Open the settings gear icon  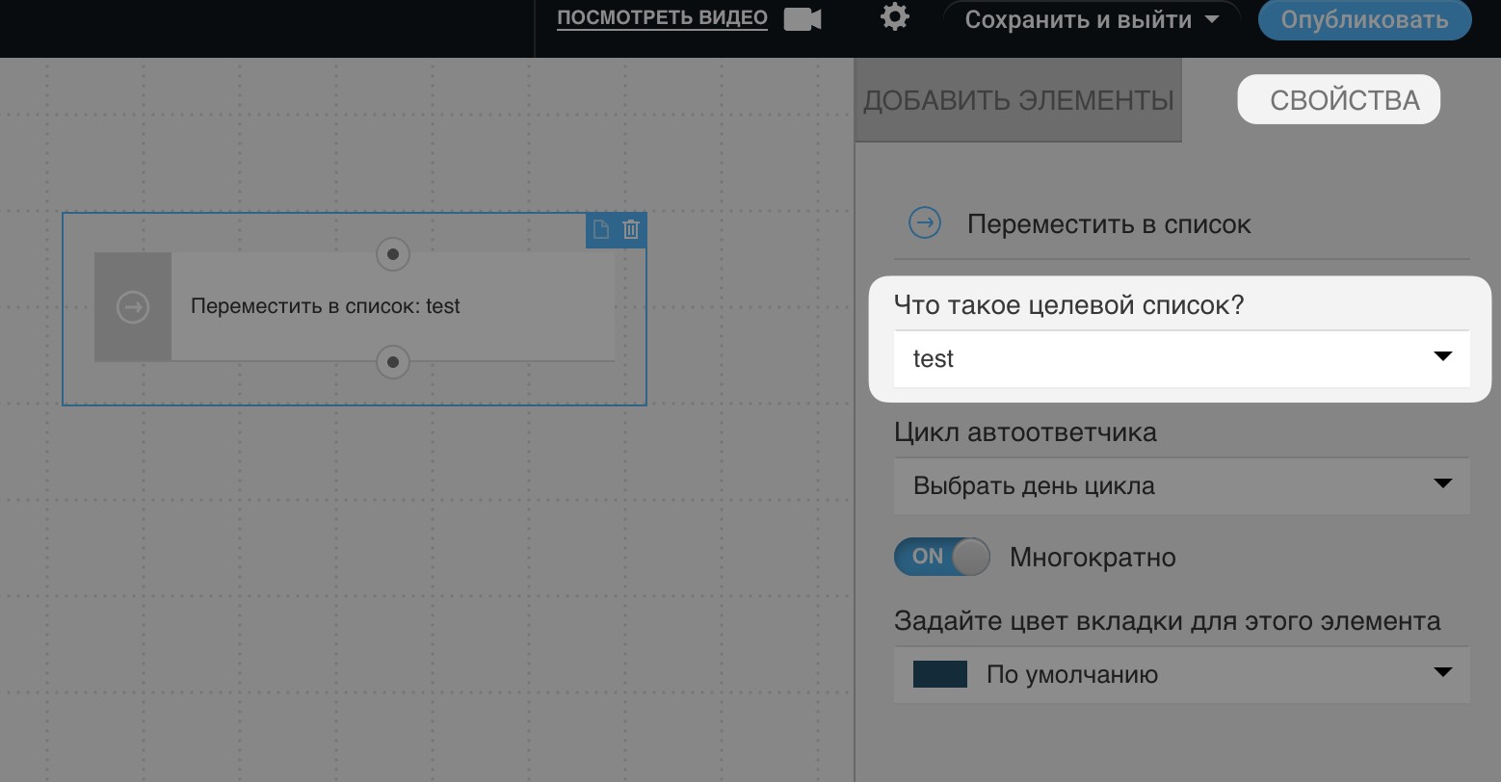point(895,17)
